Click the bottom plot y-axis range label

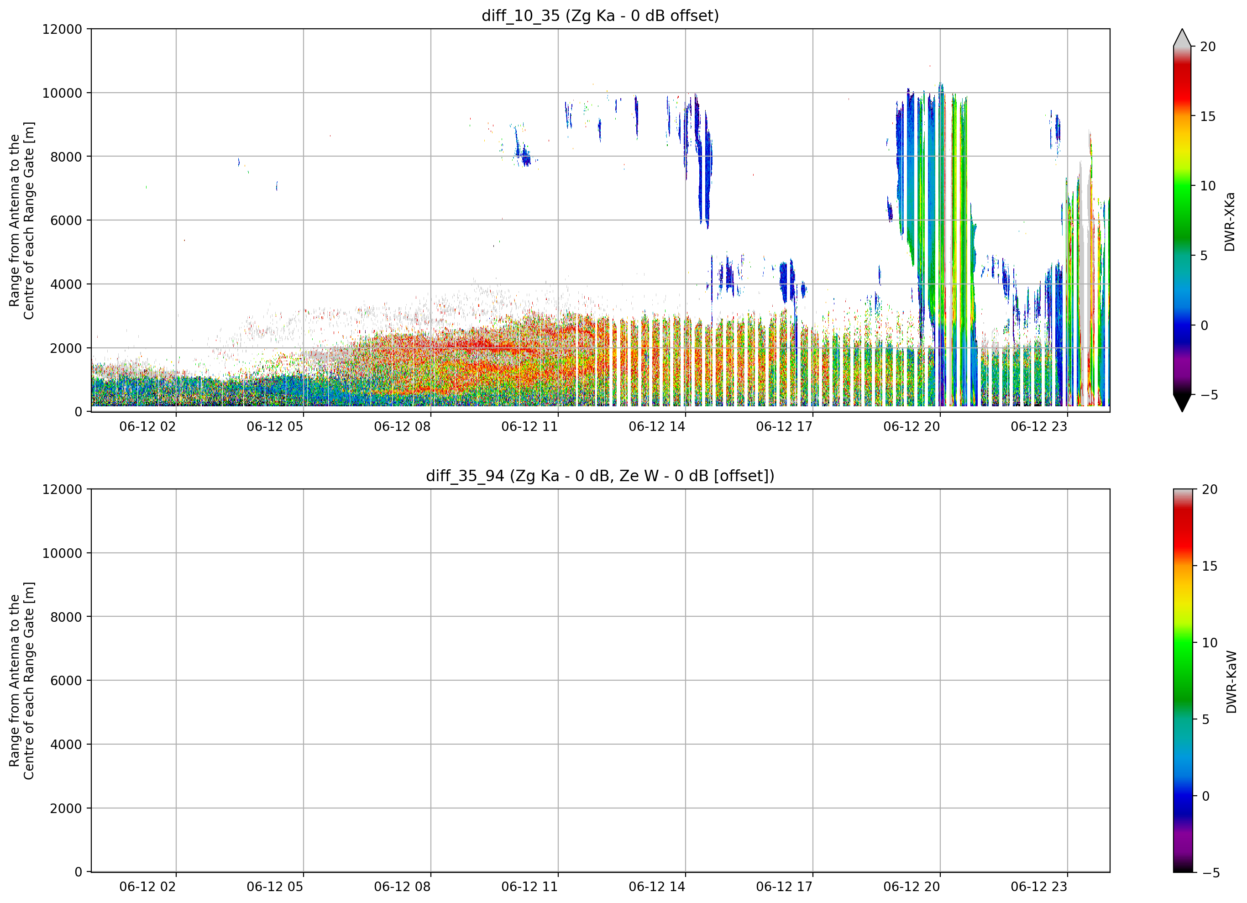point(21,681)
